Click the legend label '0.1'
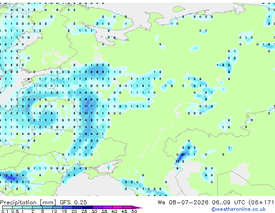 [x=5, y=211]
